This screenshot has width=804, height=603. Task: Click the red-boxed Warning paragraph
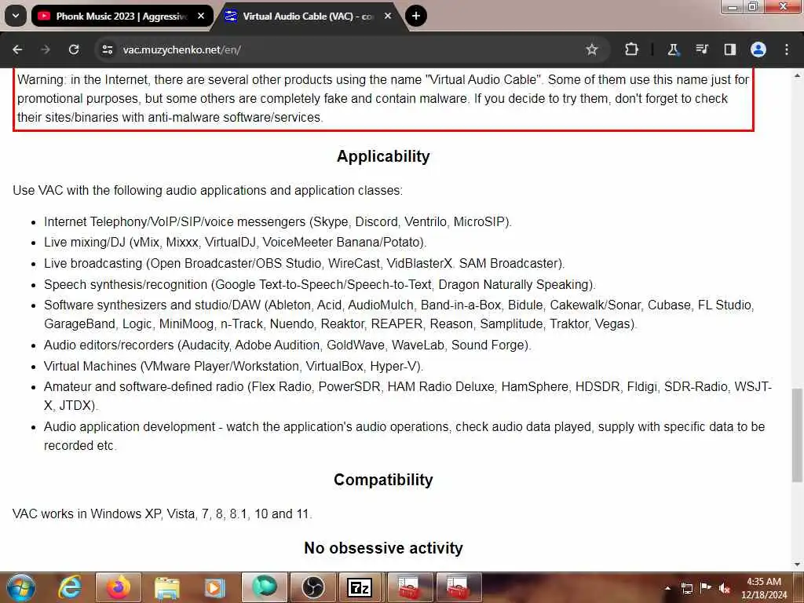point(383,98)
